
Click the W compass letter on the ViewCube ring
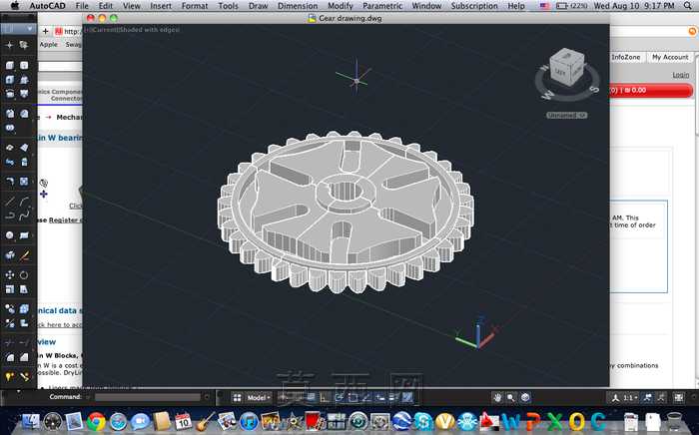point(548,95)
